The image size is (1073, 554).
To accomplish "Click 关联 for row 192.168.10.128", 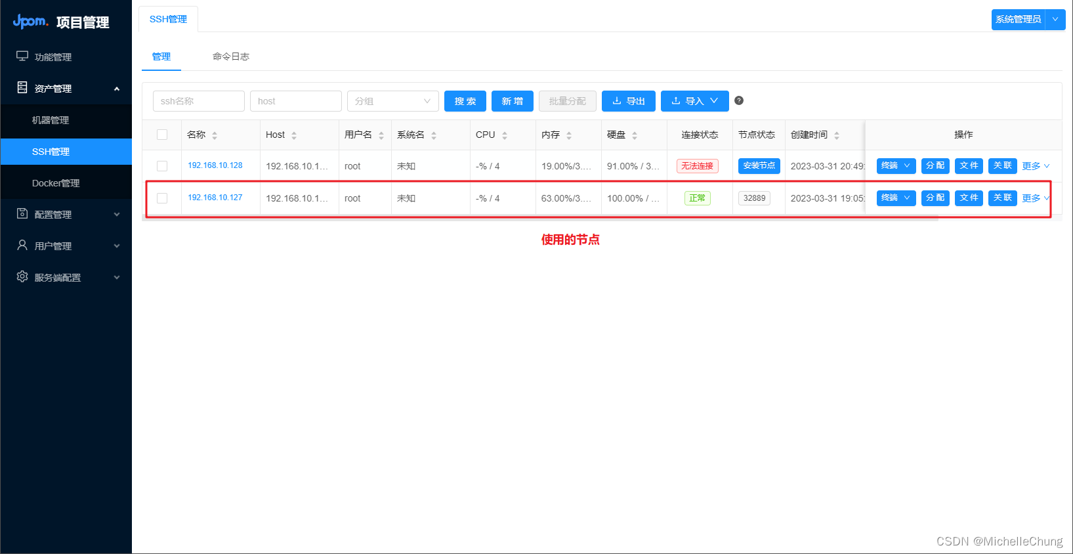I will coord(1002,165).
